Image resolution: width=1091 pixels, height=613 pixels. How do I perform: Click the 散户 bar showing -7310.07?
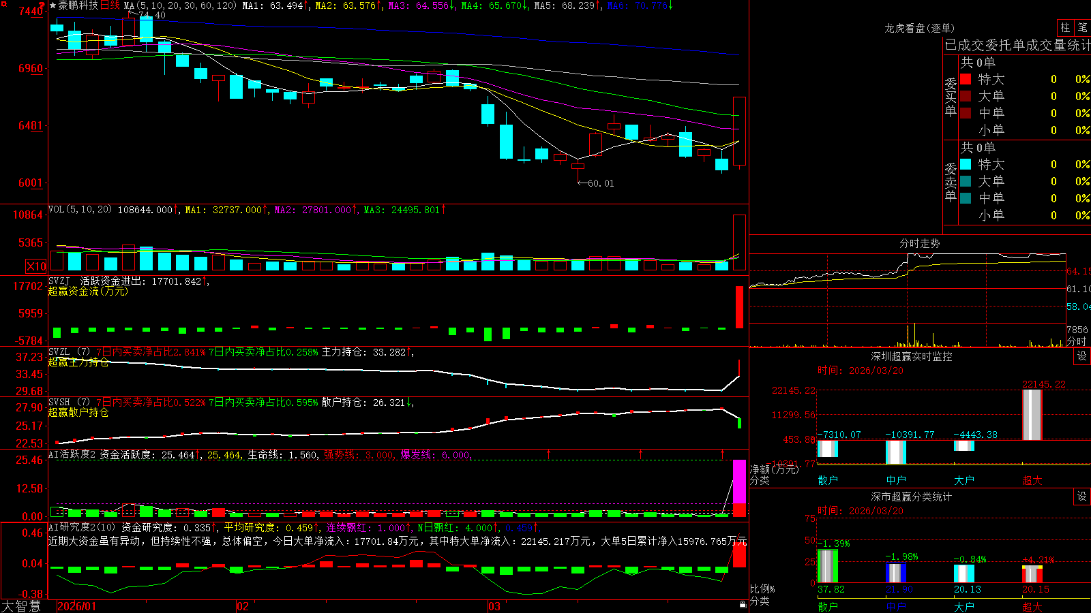click(828, 449)
